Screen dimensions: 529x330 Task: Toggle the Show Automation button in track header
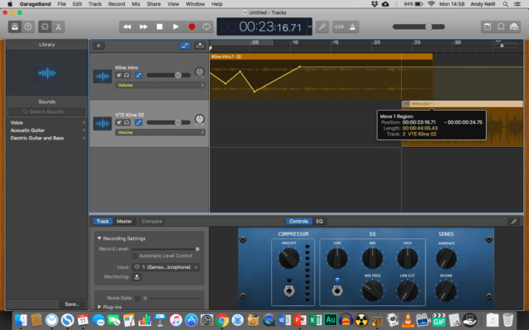tap(185, 46)
